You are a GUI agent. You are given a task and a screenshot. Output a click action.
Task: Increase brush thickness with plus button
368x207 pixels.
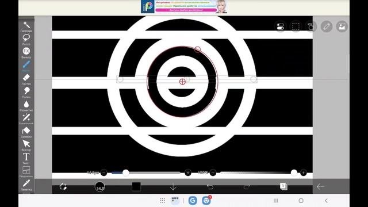tap(188, 172)
